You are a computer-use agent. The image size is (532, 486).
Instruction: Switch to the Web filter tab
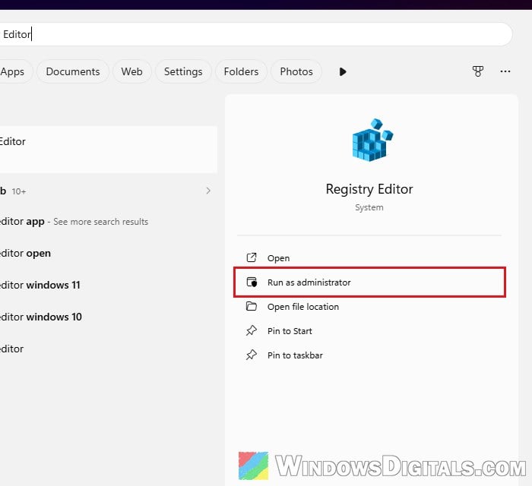[132, 71]
